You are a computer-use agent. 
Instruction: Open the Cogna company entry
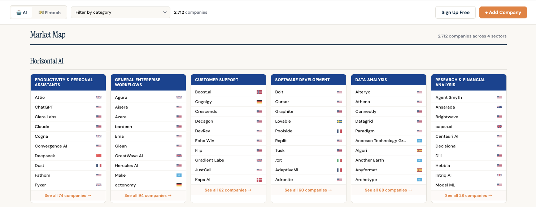click(68, 136)
